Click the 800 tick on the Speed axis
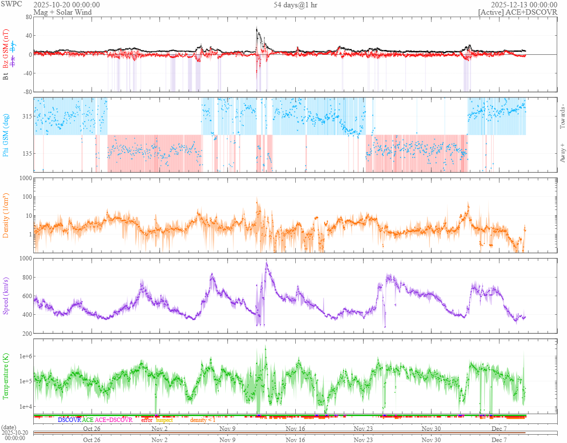Image resolution: width=567 pixels, height=443 pixels. coord(27,278)
